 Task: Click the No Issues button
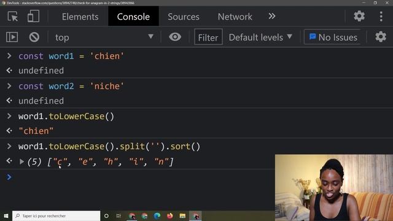click(x=333, y=37)
